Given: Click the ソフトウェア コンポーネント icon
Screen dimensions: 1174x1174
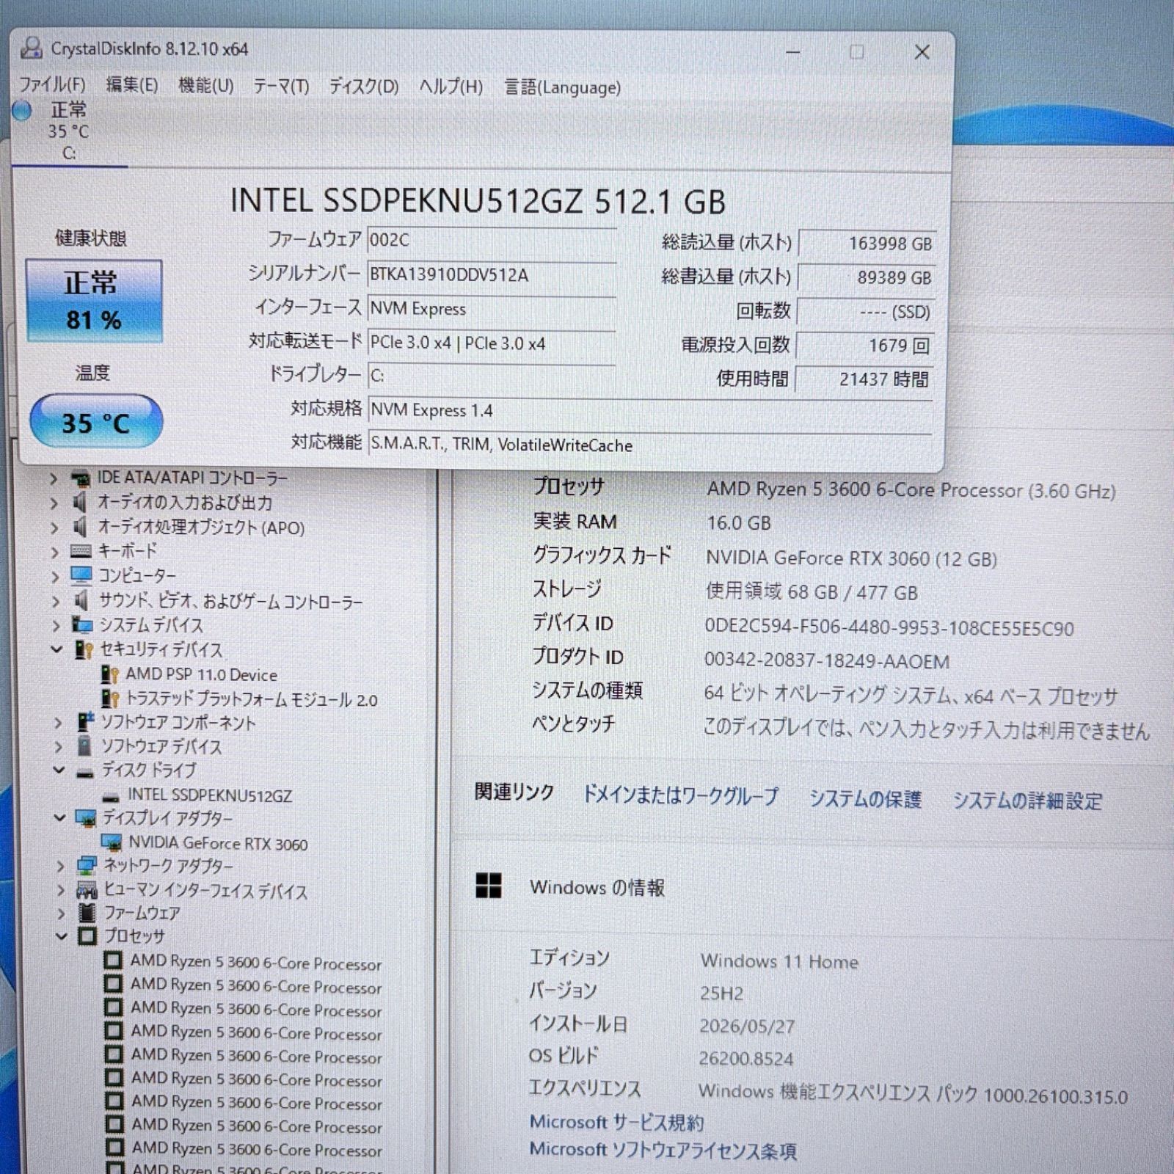Looking at the screenshot, I should (86, 722).
